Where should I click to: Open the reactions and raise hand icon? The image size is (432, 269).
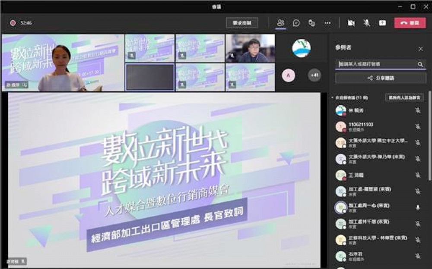[311, 23]
